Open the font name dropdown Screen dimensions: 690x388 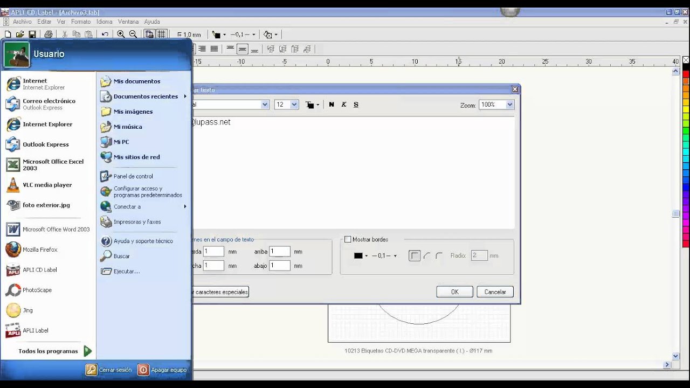tap(265, 105)
